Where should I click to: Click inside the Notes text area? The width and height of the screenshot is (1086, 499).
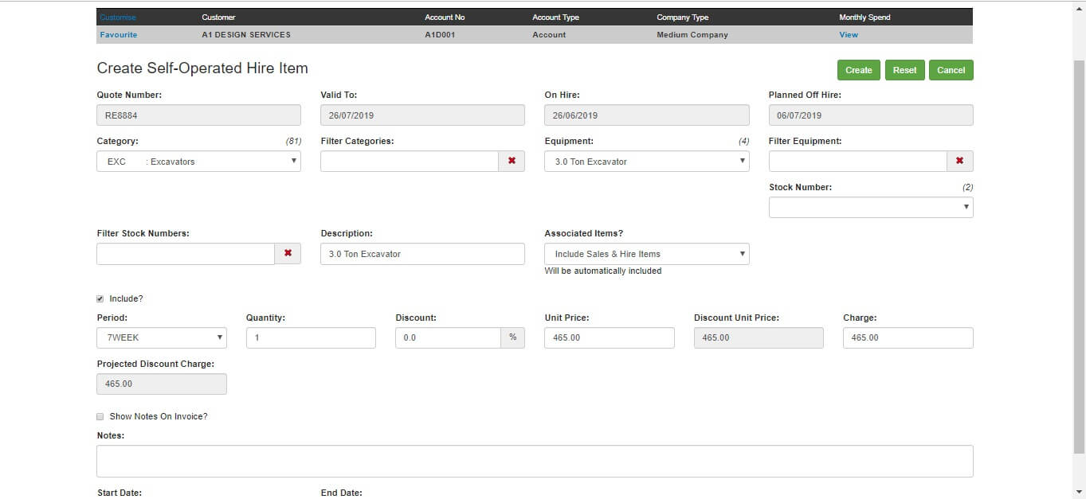point(535,462)
